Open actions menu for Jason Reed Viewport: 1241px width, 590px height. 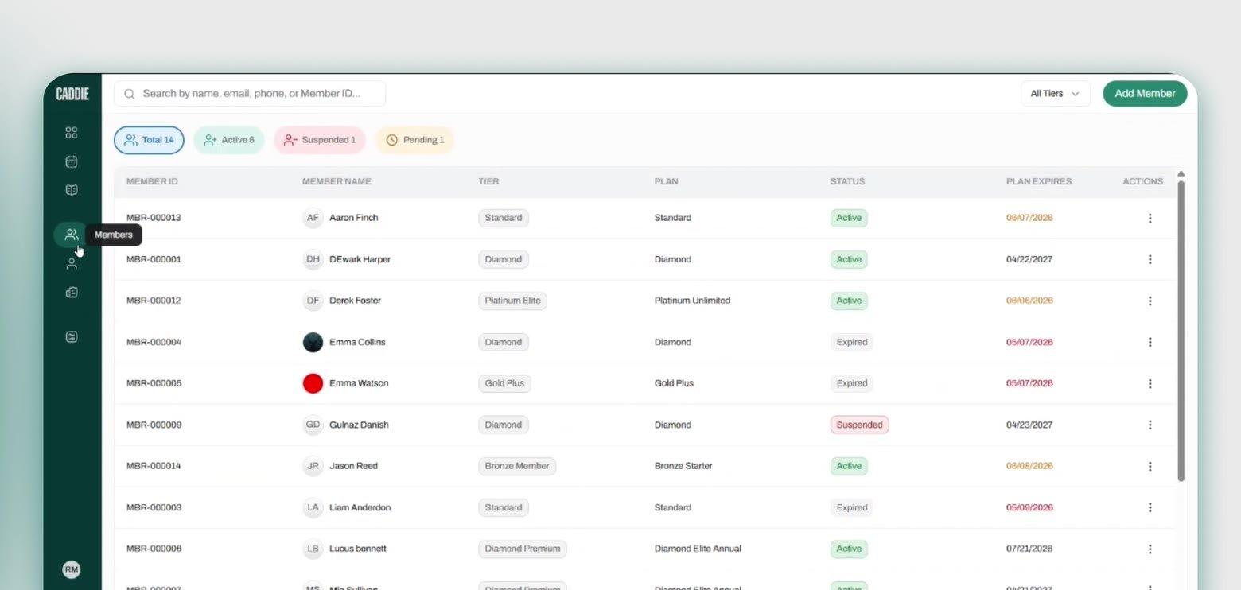(1150, 466)
